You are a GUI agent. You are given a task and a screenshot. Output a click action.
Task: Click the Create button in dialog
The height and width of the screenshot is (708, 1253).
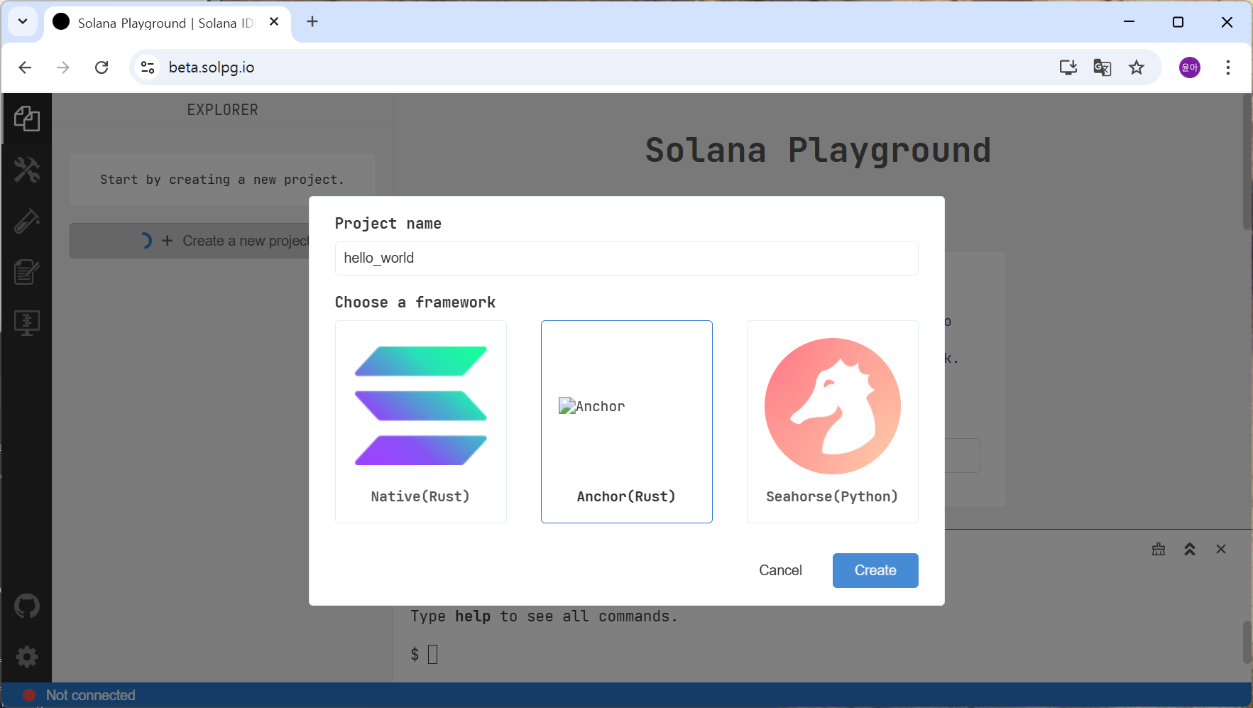(x=875, y=570)
